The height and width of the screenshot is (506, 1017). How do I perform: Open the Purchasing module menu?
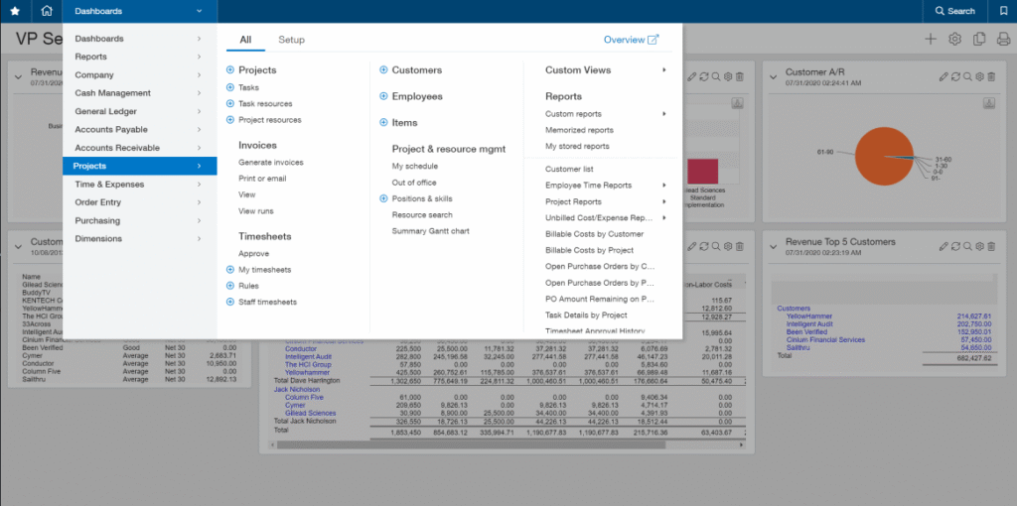point(140,220)
